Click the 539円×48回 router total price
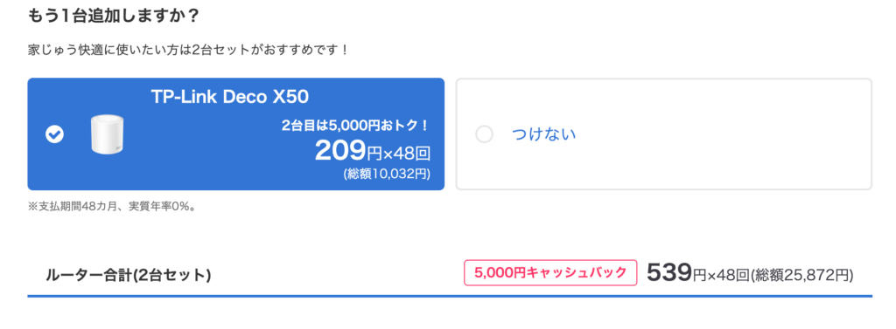Screen dimensions: 896x329 coord(697,274)
